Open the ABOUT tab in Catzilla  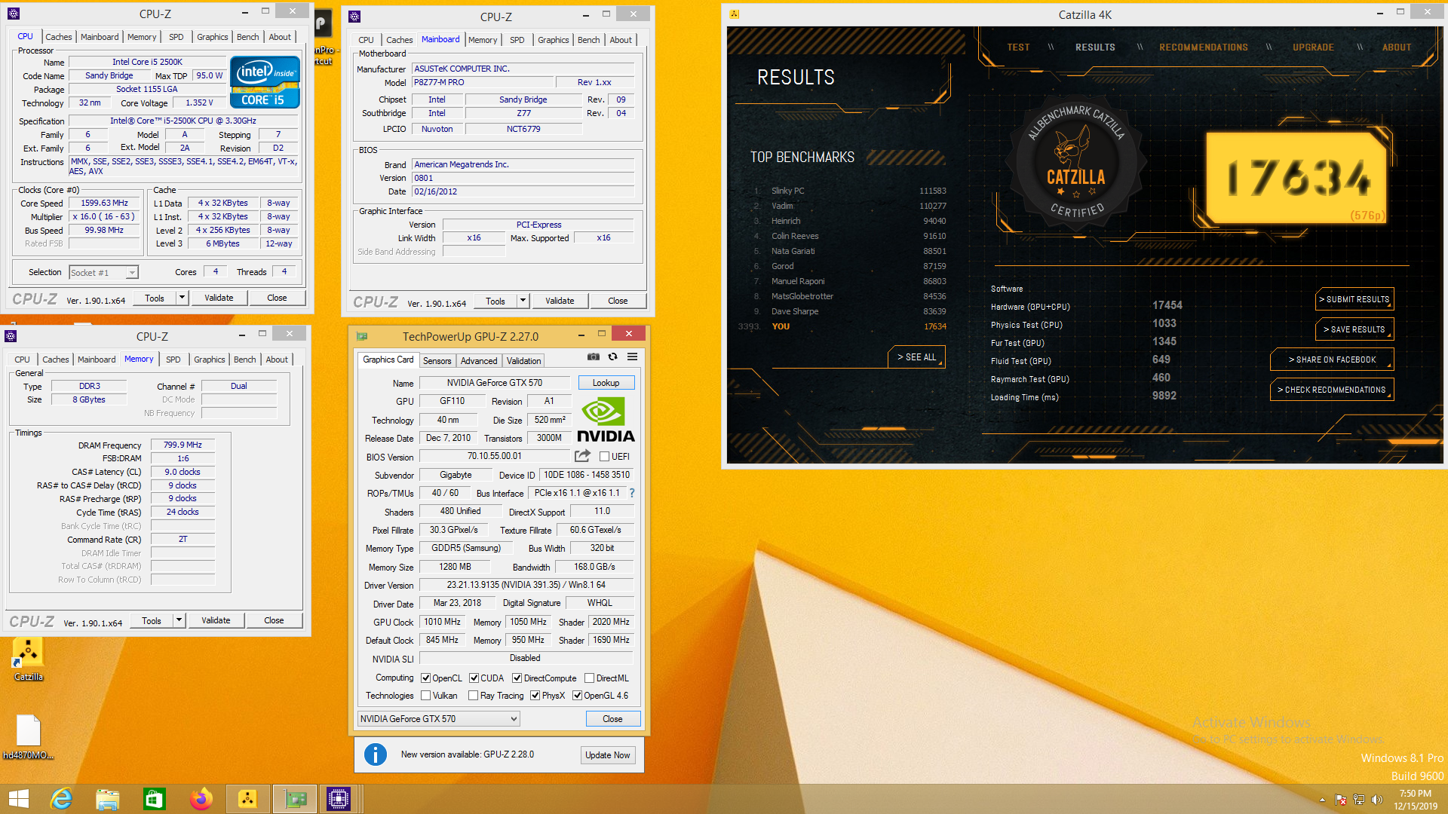(x=1397, y=47)
